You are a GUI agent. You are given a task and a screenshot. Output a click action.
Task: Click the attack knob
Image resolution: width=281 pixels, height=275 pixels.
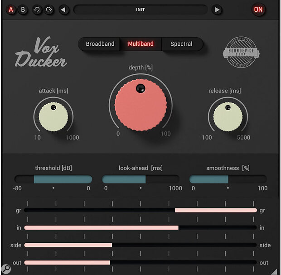[x=53, y=117]
